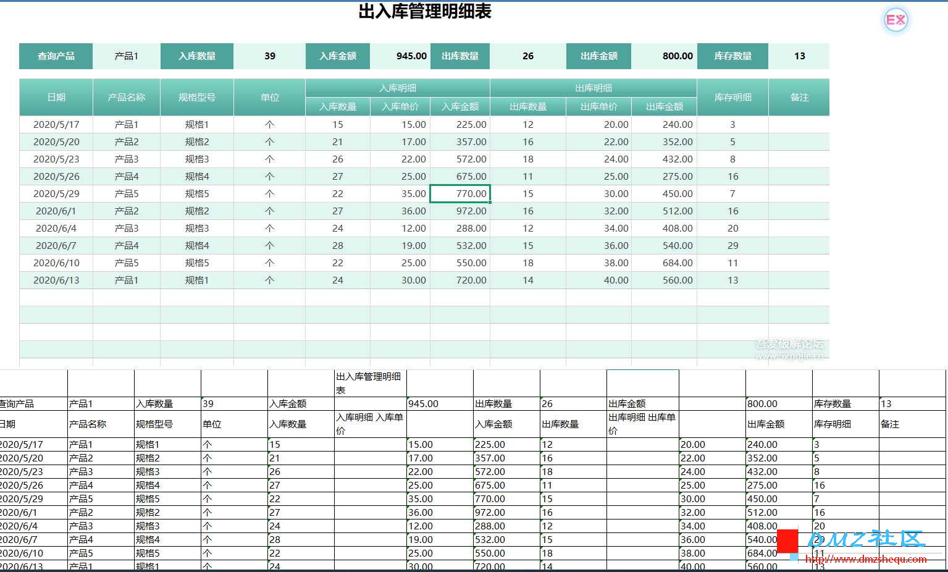Click the green 库存数量 summary label

click(x=732, y=56)
